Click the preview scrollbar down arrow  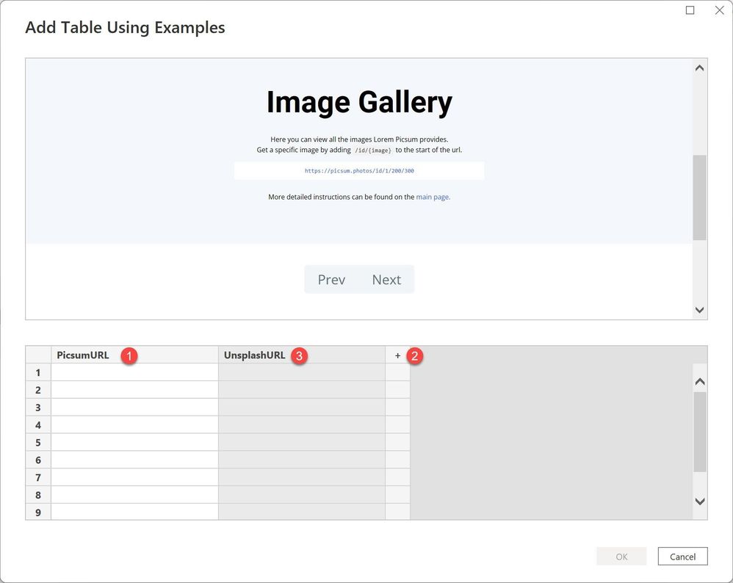[699, 310]
